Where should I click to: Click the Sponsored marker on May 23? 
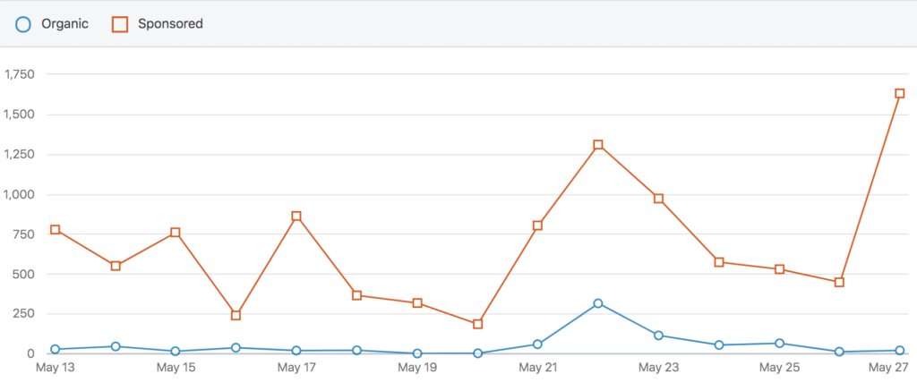(658, 199)
